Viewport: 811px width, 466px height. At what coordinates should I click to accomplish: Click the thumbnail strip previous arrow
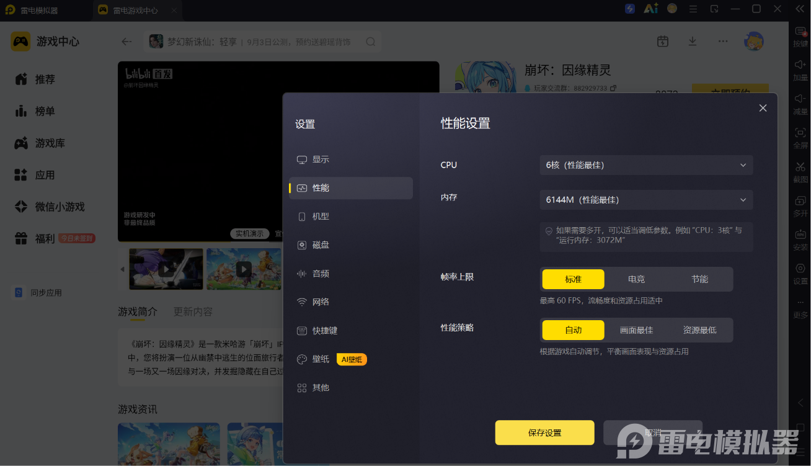coord(122,269)
